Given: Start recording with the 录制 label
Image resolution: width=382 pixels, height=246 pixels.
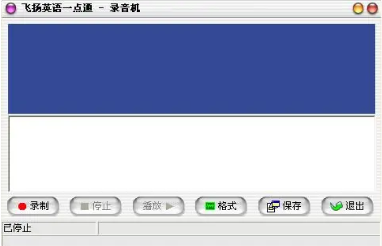Looking at the screenshot, I should pyautogui.click(x=39, y=206).
